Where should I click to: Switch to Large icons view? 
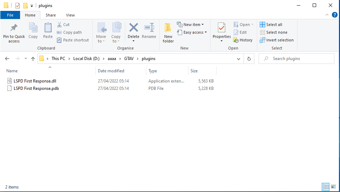point(333,187)
